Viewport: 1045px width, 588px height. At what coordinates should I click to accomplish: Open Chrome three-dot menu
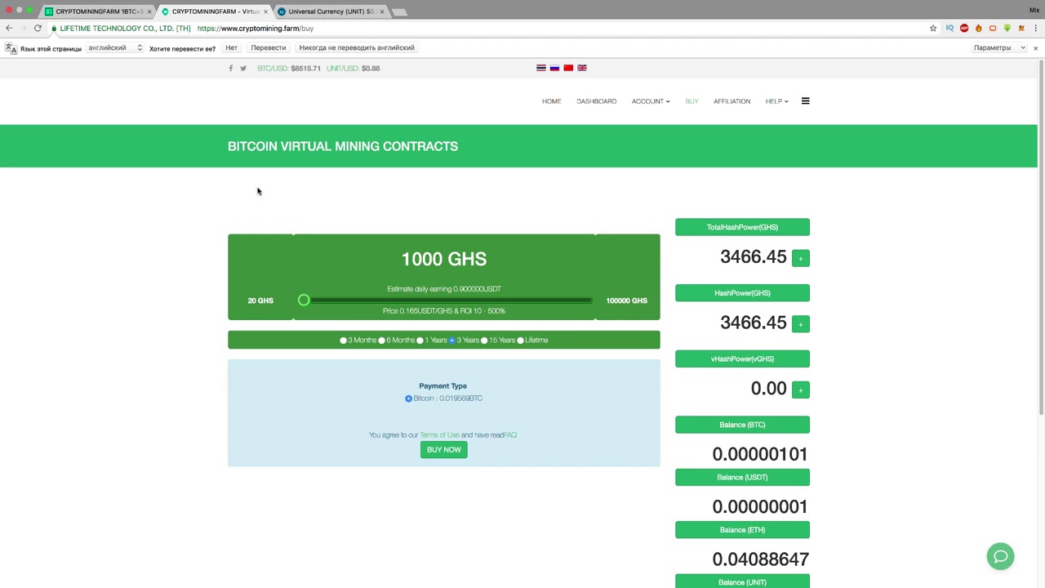(x=1035, y=29)
